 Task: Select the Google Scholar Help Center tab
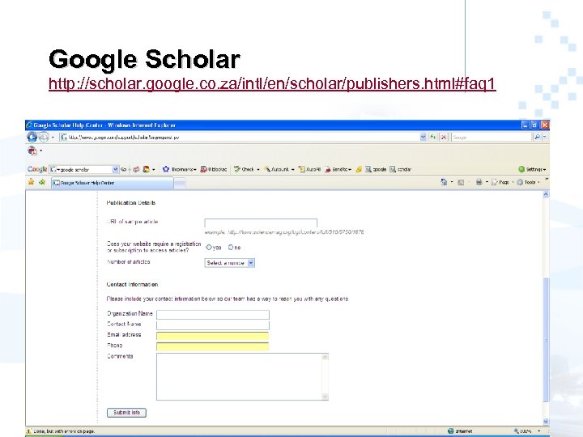point(113,183)
